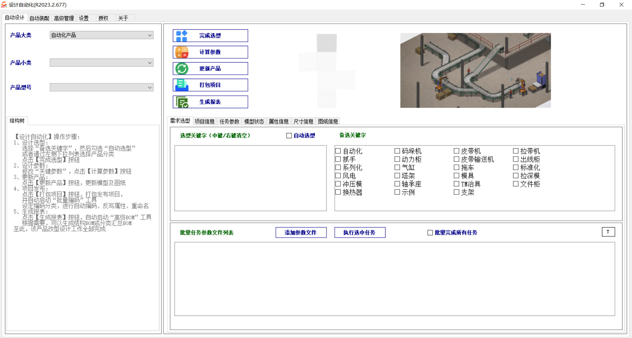Click the conveyor factory preview image
Viewport: 632px width, 338px height.
[475, 70]
